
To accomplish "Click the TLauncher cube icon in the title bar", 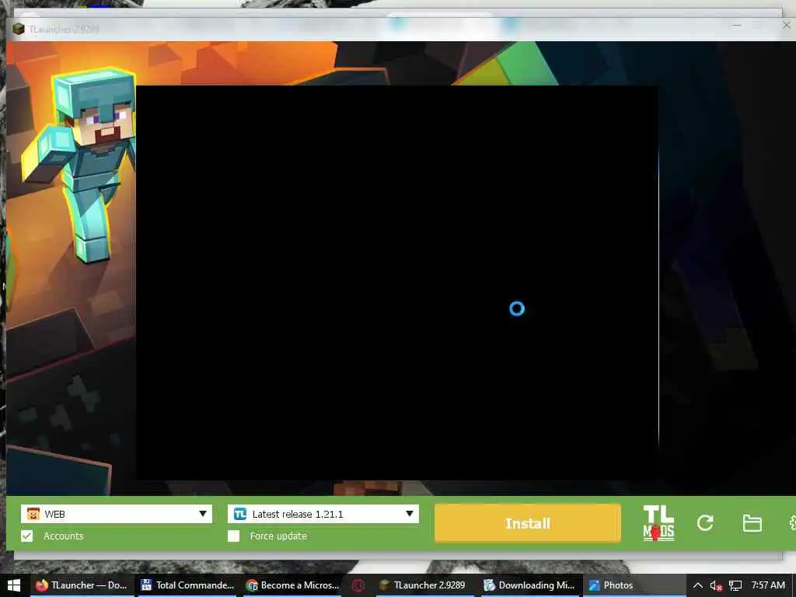I will click(19, 29).
